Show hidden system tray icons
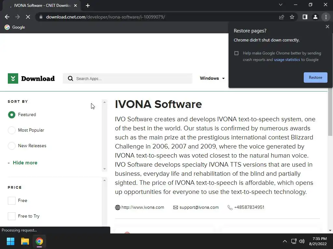Screen dimensions: 333x249 coord(285,241)
